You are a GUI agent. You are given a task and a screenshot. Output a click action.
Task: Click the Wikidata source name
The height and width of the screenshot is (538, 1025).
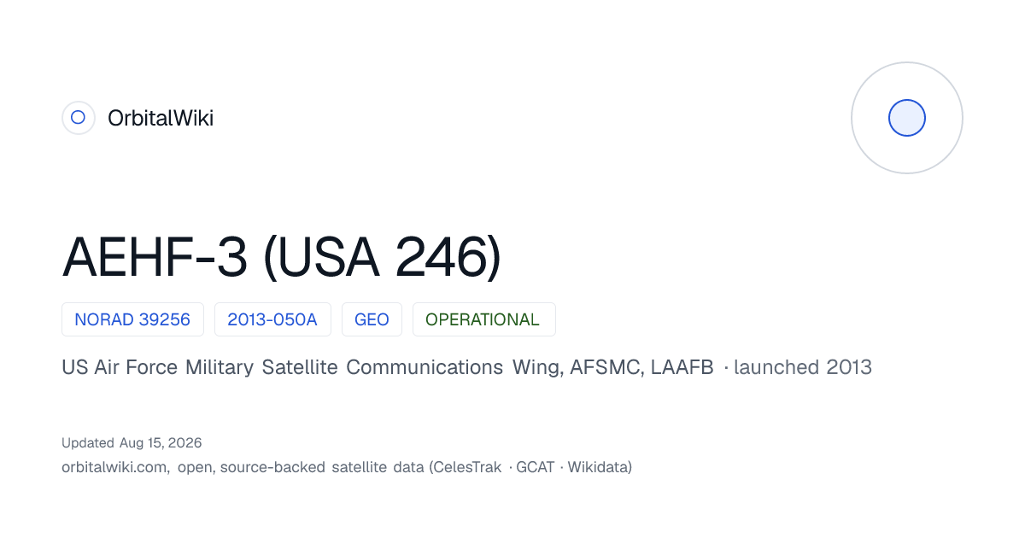600,467
